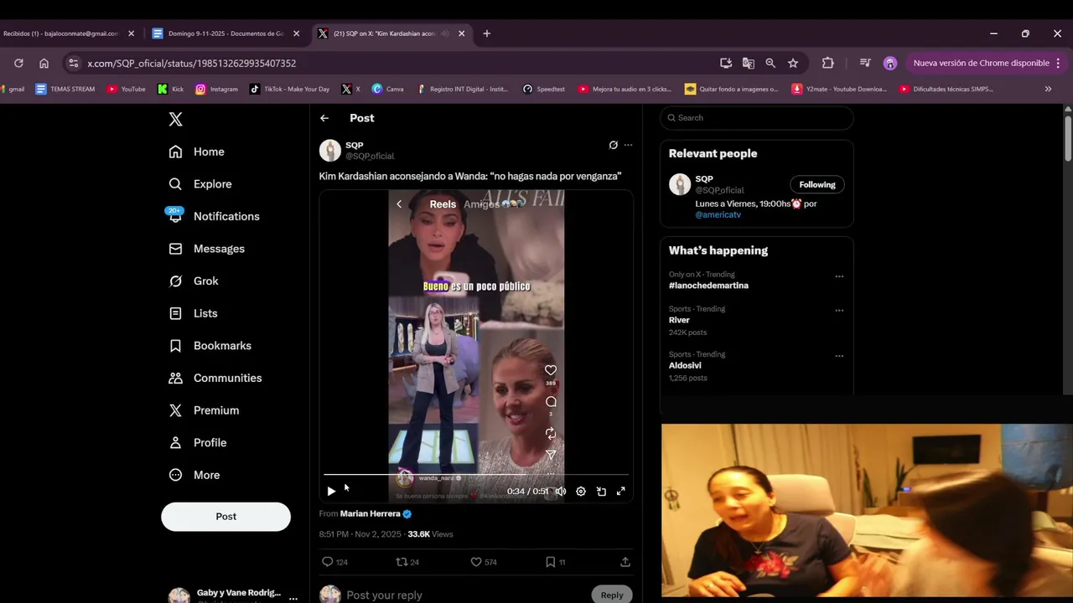Toggle Following button for SQP
Viewport: 1073px width, 603px height.
pyautogui.click(x=817, y=185)
